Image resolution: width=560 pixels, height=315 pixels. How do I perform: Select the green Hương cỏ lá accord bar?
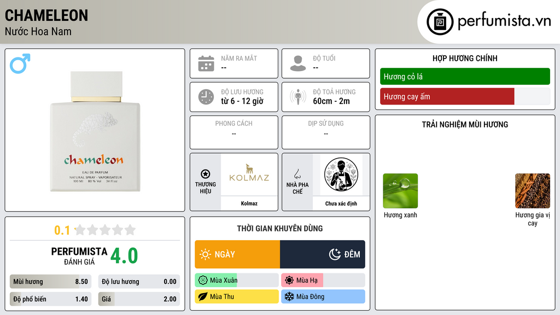[465, 77]
